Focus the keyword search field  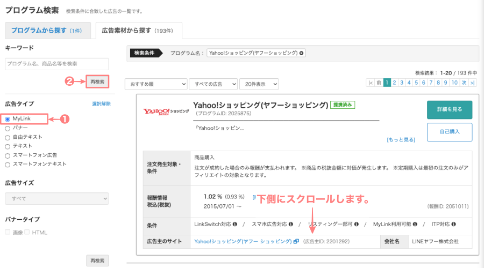coord(57,64)
